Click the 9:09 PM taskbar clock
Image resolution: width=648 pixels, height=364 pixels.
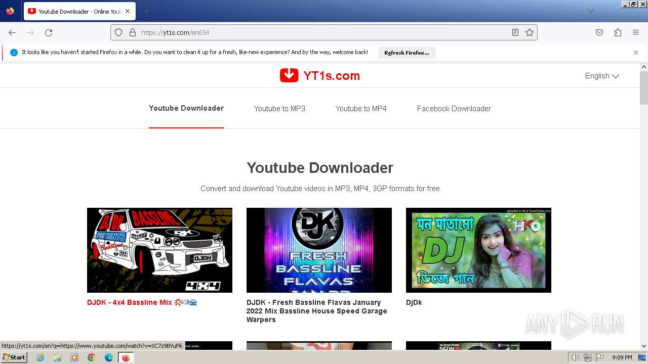tap(622, 357)
